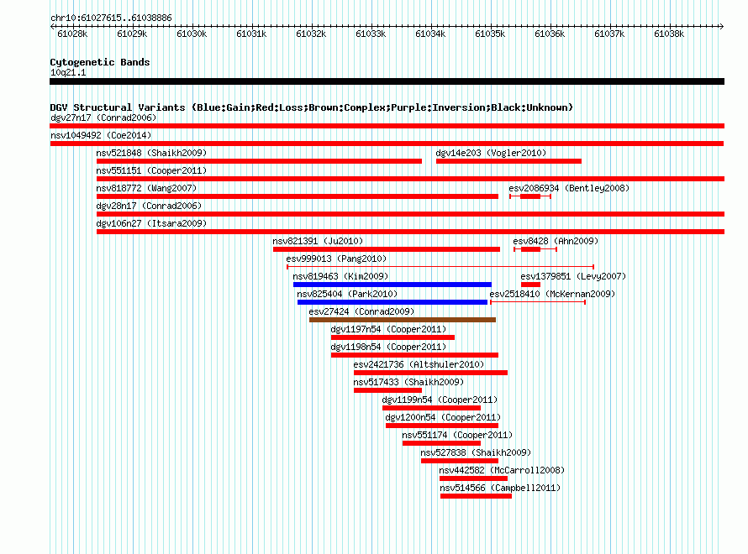The image size is (748, 554).
Task: Click dgv1198n54 (Cooper2011) label
Action: coord(388,347)
